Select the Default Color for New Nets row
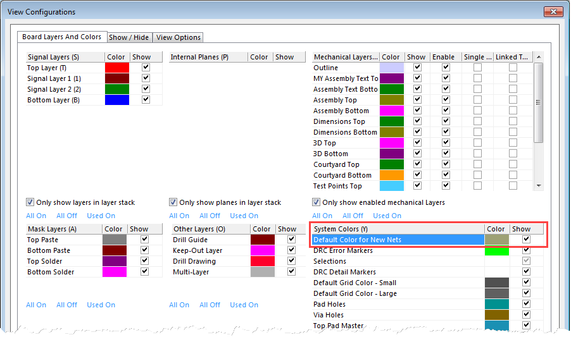 click(398, 240)
